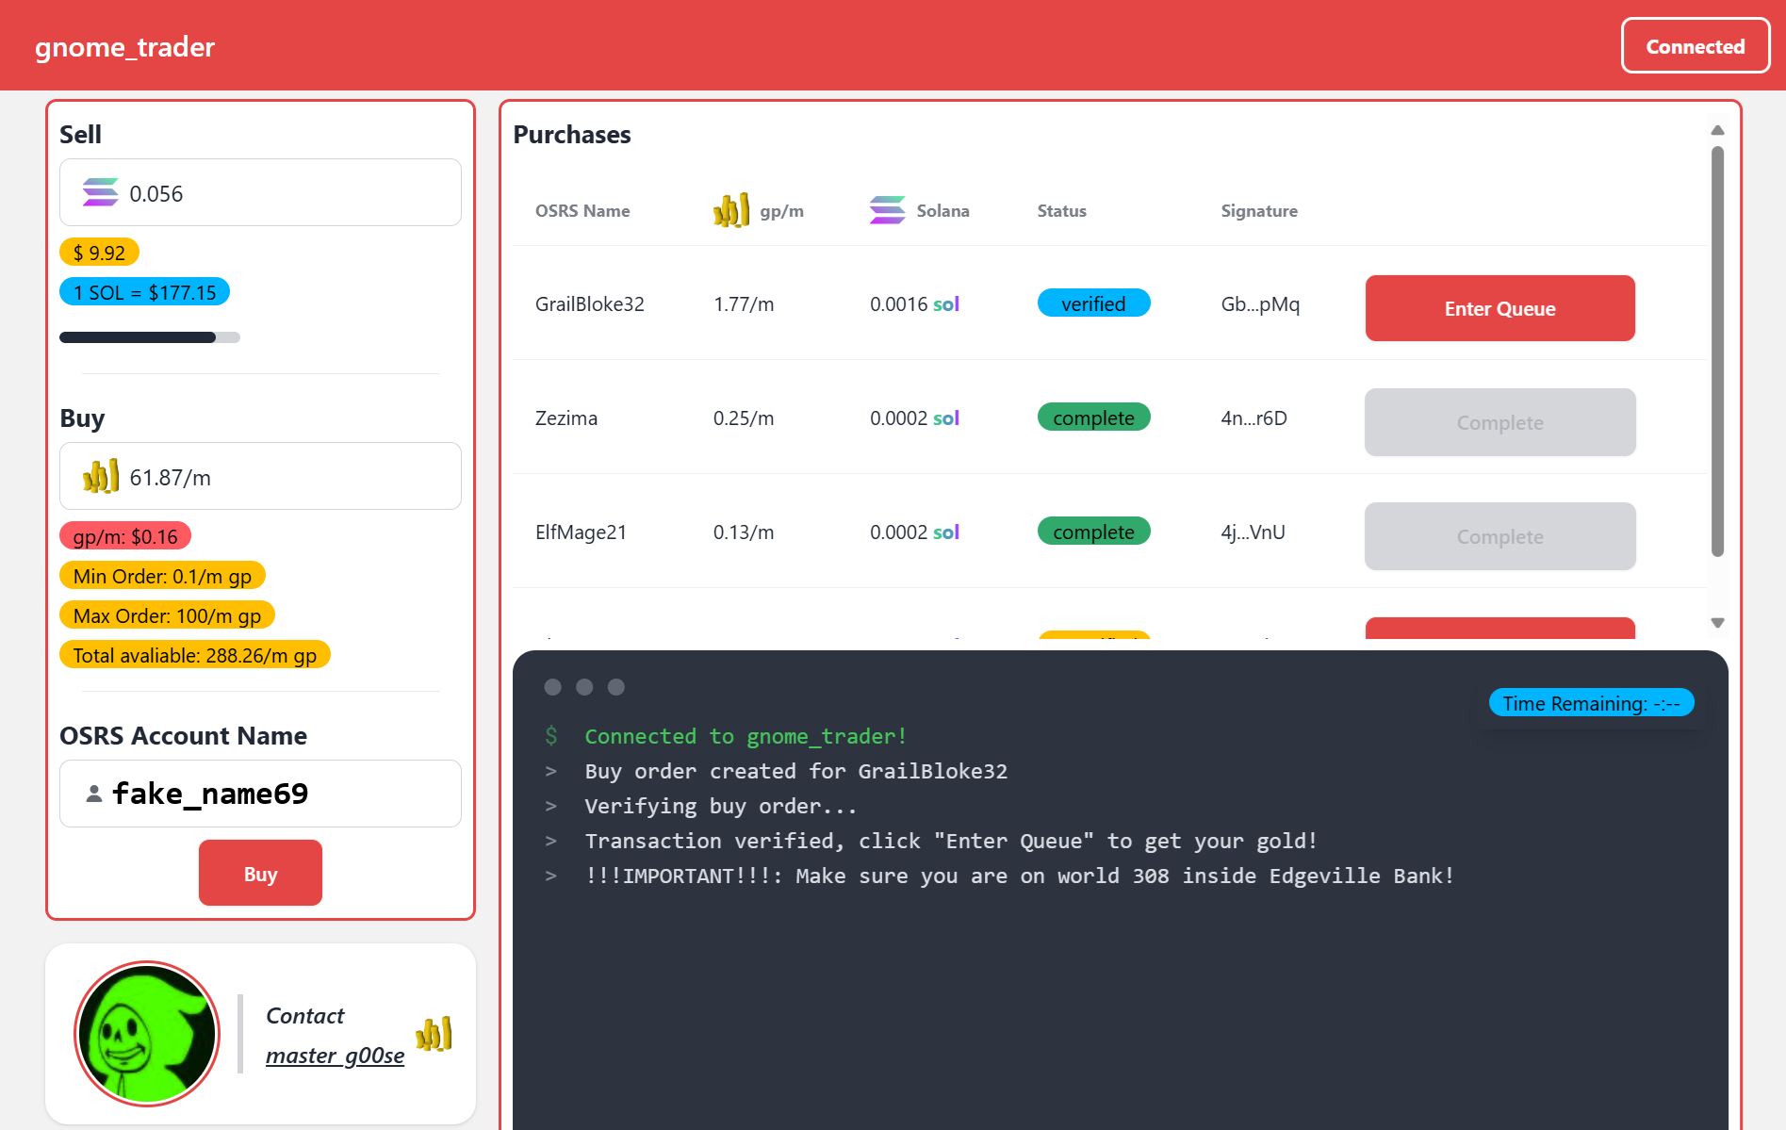Click the OSRS Name column header
1786x1130 pixels.
[x=582, y=211]
